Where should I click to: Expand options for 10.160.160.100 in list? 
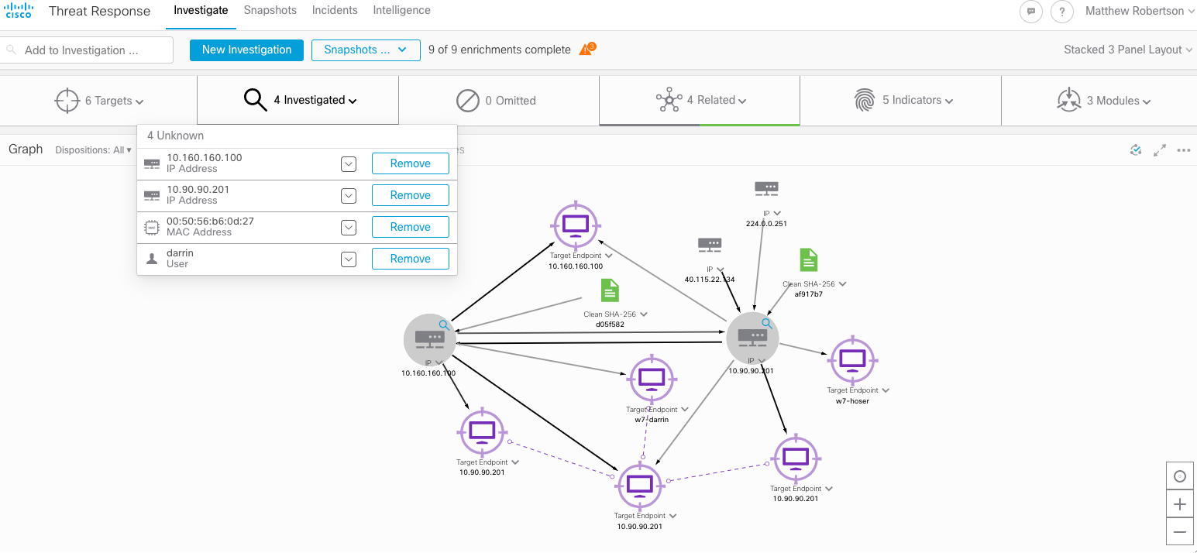pyautogui.click(x=349, y=163)
